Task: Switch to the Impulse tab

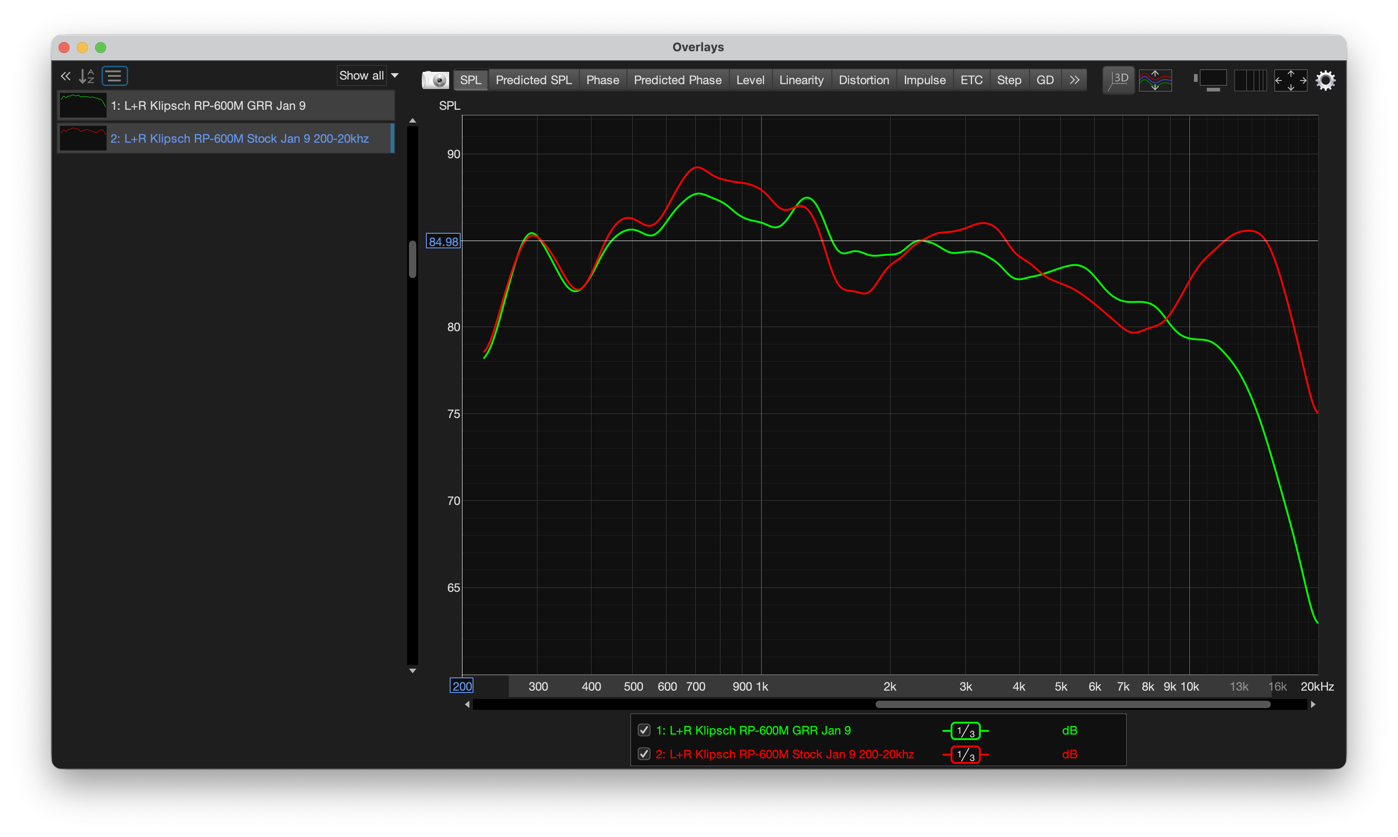Action: (x=924, y=80)
